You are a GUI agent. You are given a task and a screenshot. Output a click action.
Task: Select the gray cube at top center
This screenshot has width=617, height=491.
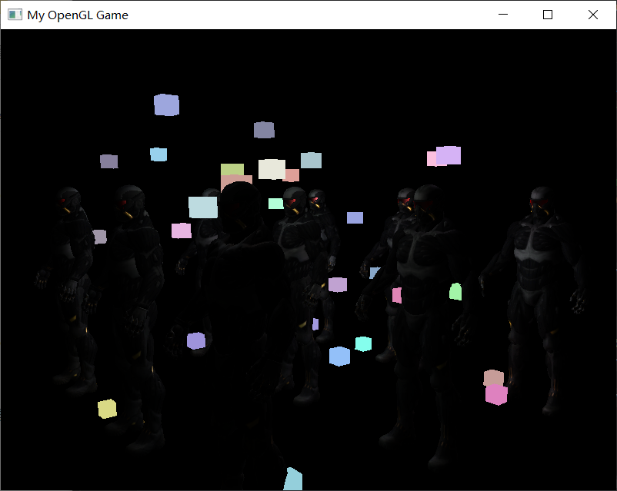(263, 130)
